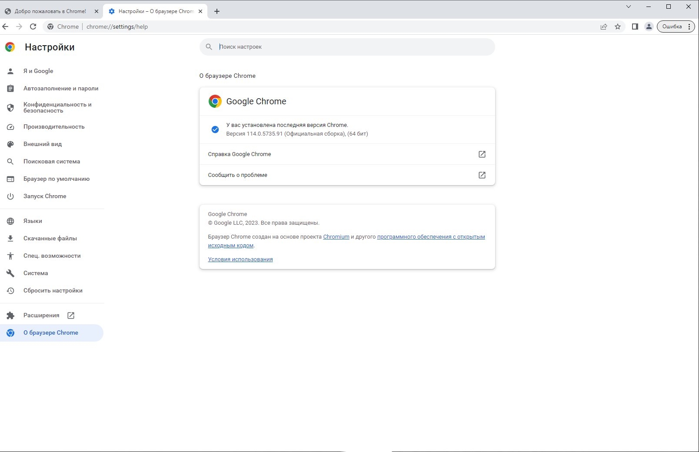The image size is (699, 452).
Task: Click the magnifier icon in settings search
Action: [209, 47]
